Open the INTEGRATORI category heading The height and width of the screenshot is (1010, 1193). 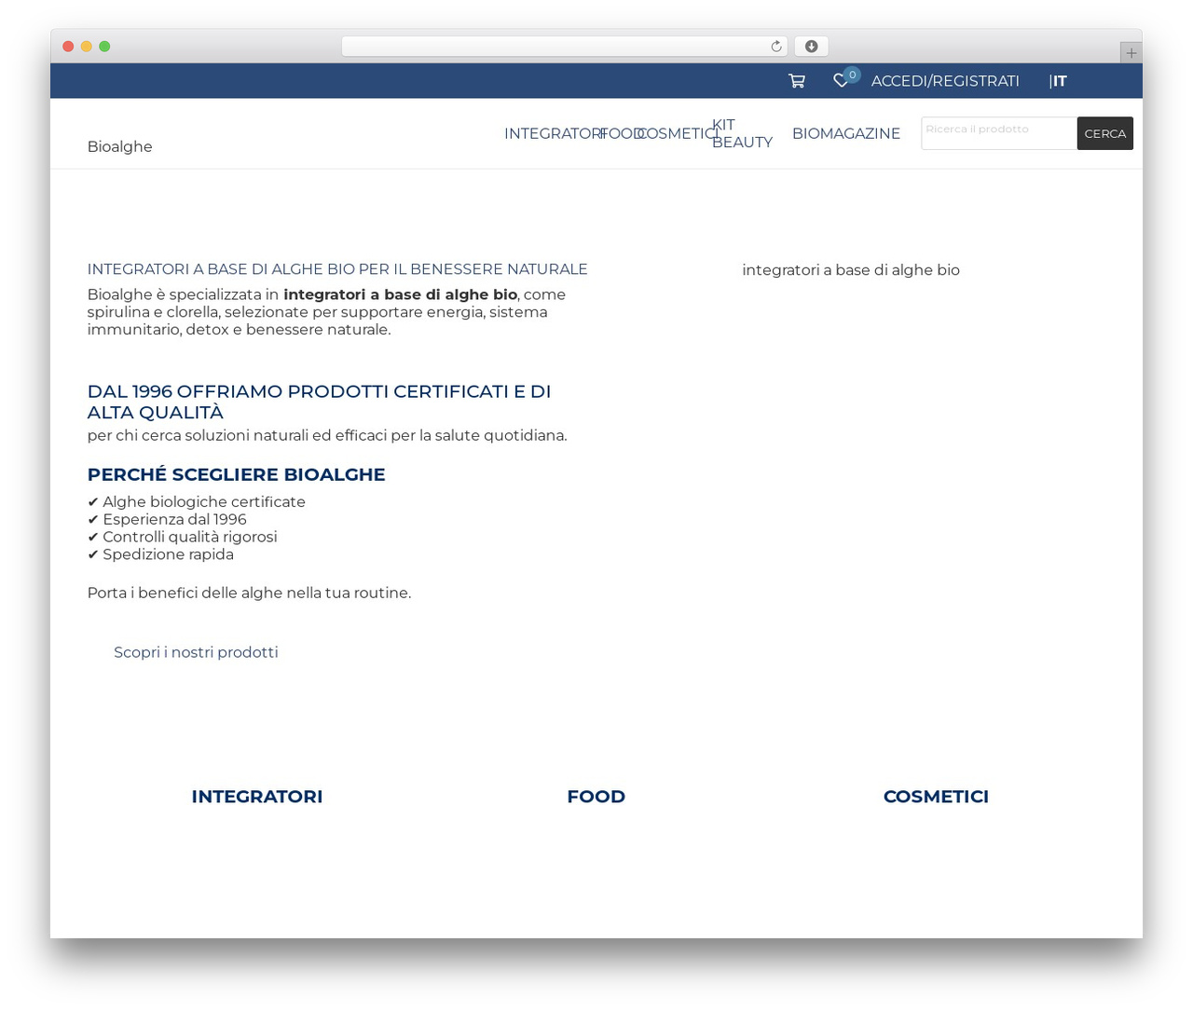tap(257, 797)
